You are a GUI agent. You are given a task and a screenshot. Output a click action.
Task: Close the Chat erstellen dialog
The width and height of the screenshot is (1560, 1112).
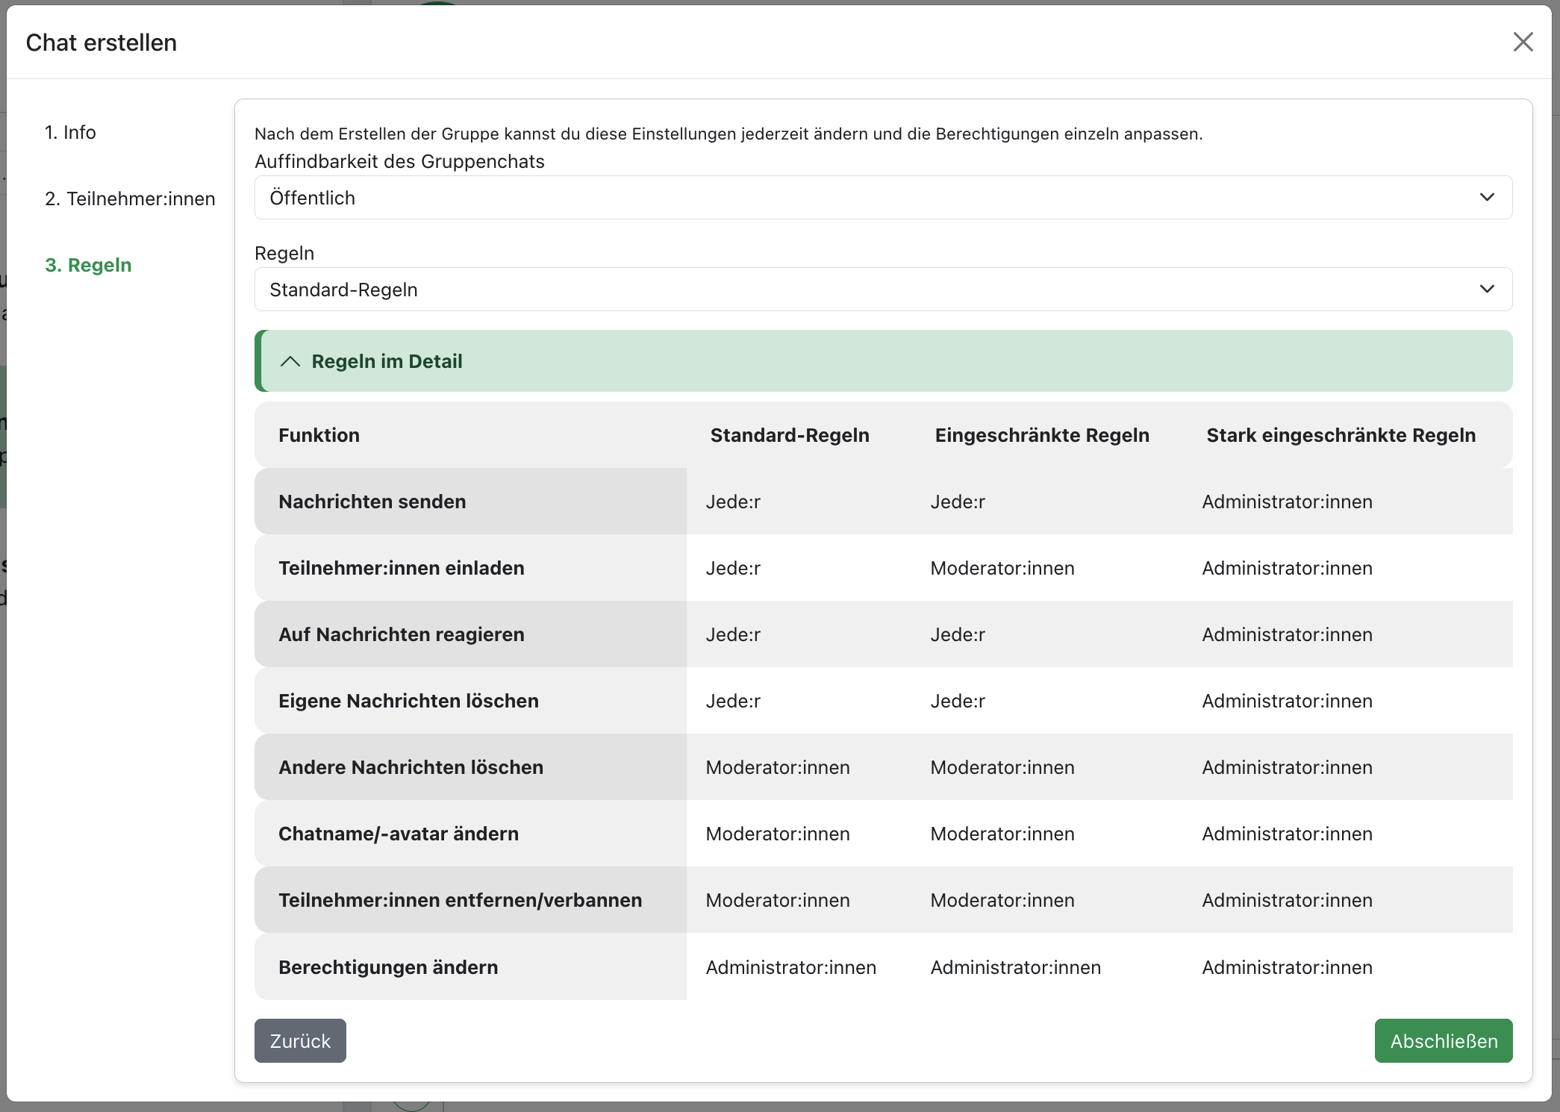[1523, 42]
